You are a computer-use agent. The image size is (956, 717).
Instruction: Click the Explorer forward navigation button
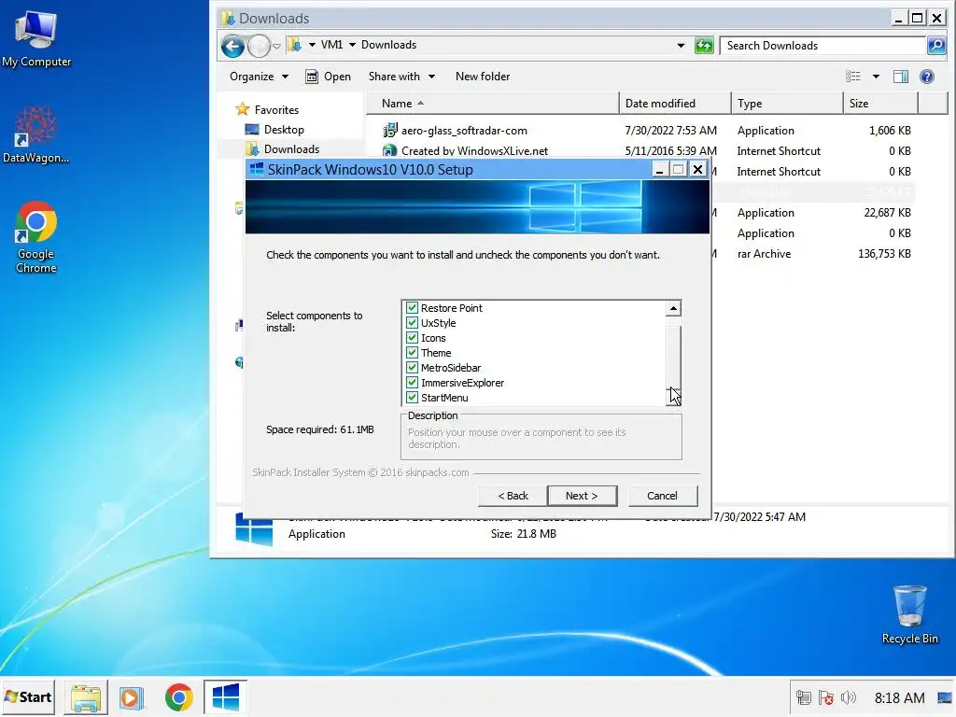click(260, 46)
